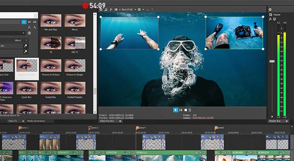Click the bottom-right handle of right picture-in-picture frame
Screen dimensions: 294x161
tap(263, 49)
